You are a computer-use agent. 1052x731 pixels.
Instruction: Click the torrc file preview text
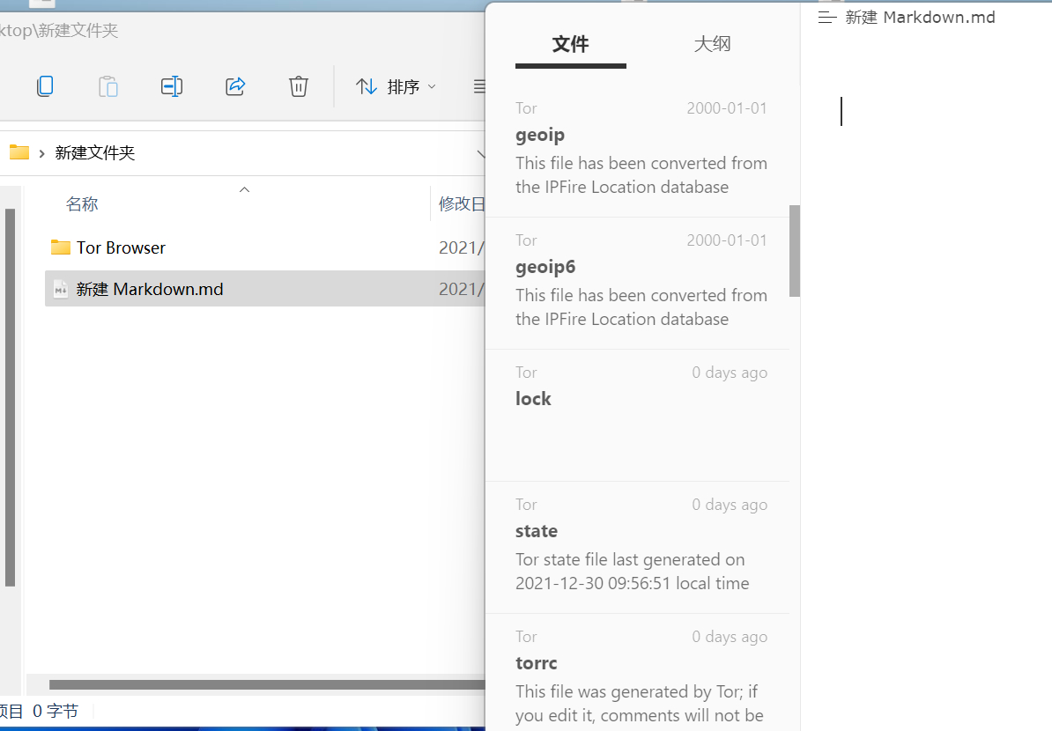pos(640,704)
